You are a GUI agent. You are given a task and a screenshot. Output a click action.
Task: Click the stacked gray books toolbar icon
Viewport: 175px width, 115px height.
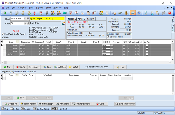[x=163, y=13]
